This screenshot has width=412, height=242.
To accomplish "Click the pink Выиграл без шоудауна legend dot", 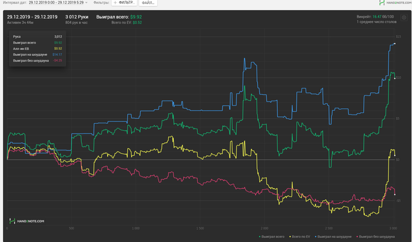I will coord(357,237).
